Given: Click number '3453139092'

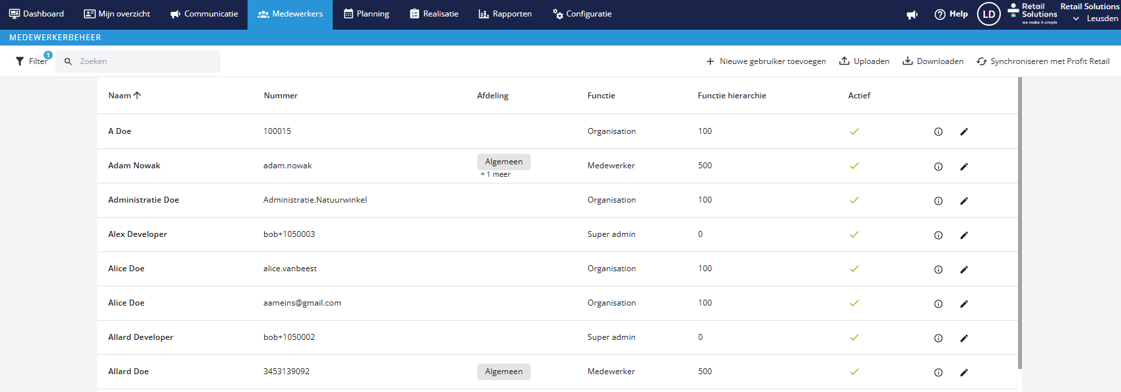Looking at the screenshot, I should click(x=287, y=372).
